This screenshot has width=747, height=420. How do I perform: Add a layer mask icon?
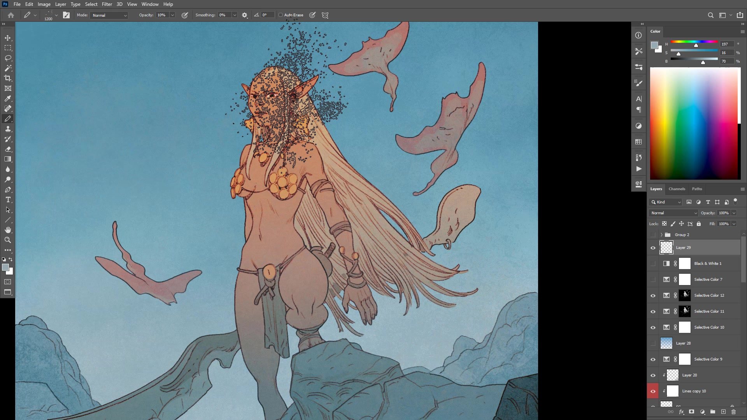[x=691, y=411]
